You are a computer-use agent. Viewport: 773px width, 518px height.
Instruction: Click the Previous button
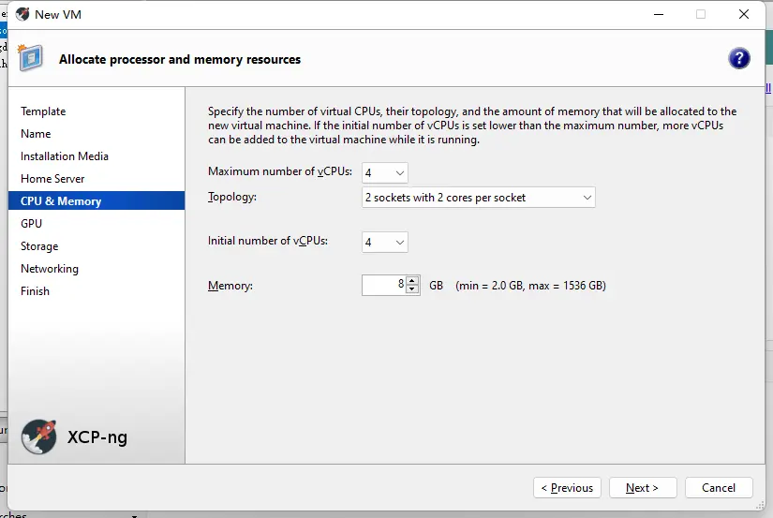click(567, 487)
